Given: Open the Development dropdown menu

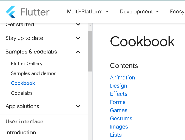Looking at the screenshot, I should 139,12.
